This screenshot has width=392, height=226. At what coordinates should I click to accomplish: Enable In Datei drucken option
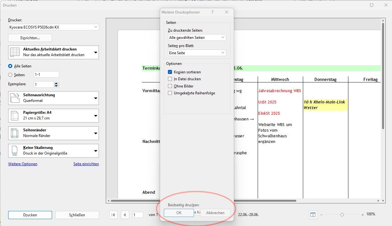point(170,79)
